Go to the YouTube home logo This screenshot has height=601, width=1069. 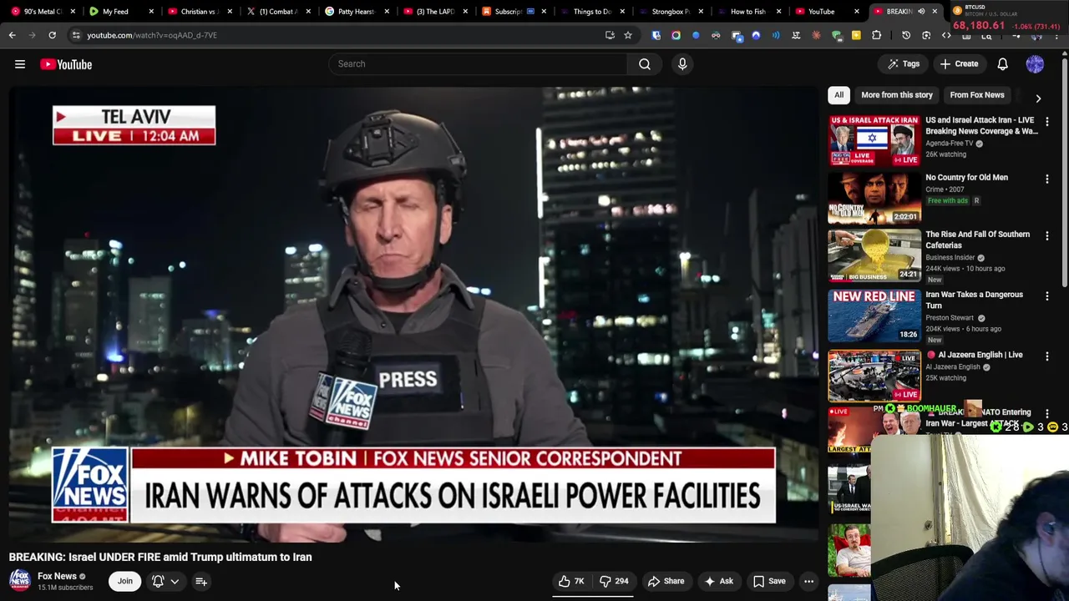[x=66, y=64]
